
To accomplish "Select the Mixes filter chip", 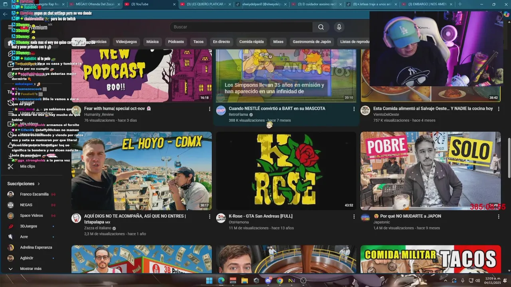I will coord(278,42).
